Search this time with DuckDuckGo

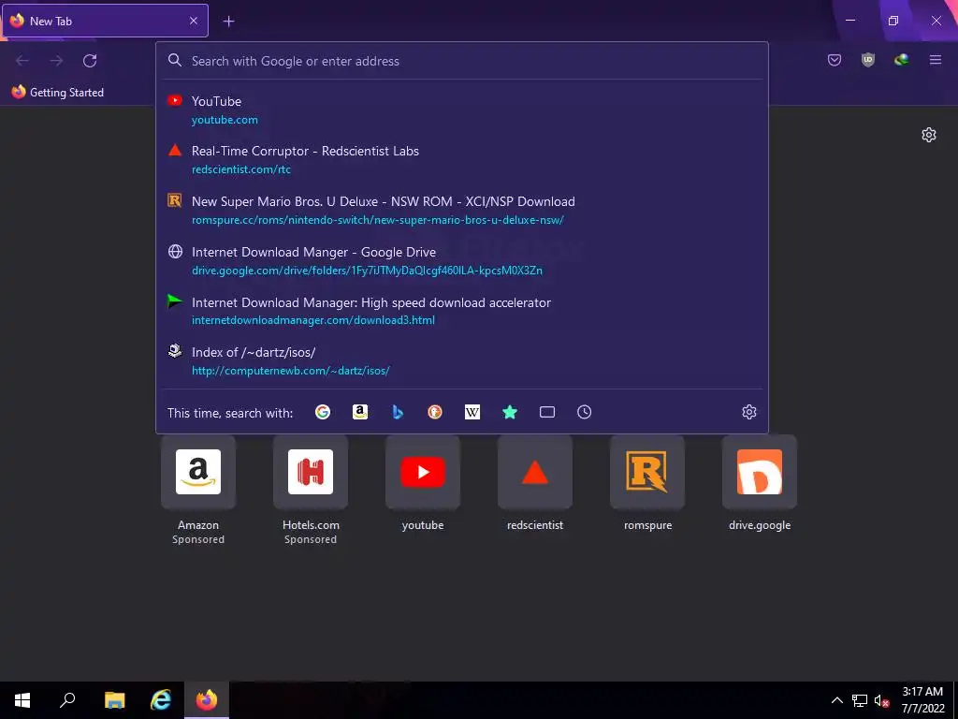pos(435,412)
